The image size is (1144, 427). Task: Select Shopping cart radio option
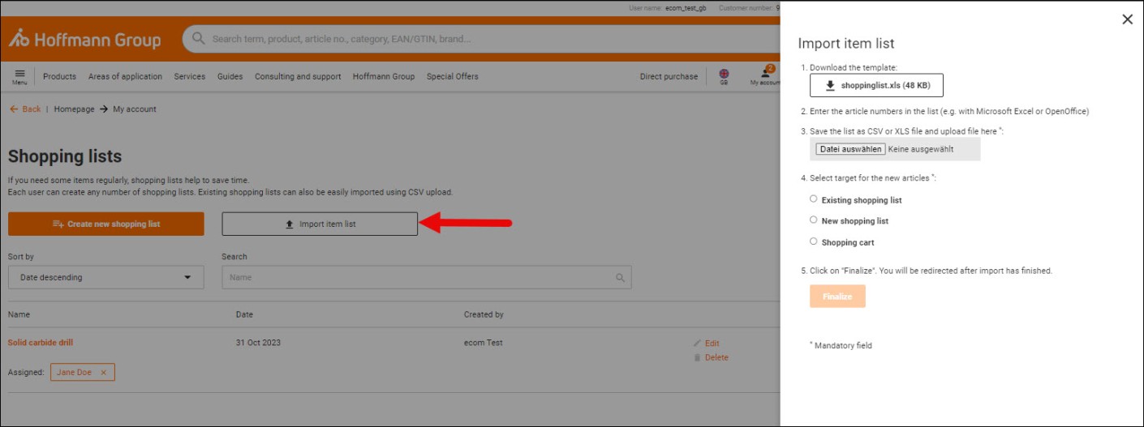[813, 241]
